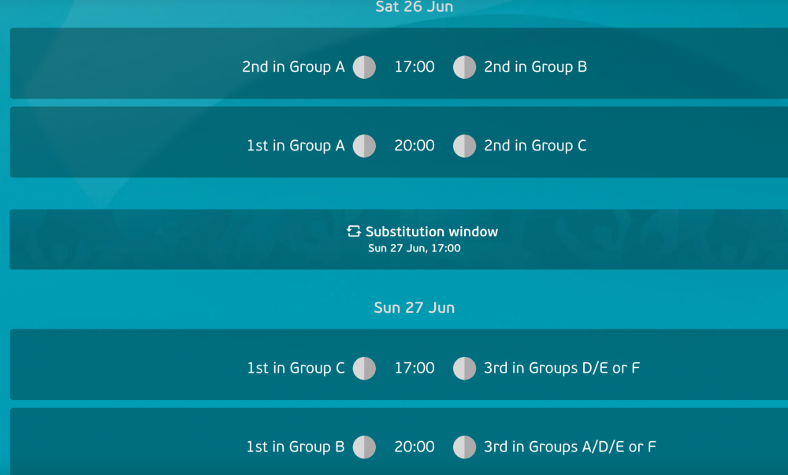Click the 2nd in Group C team badge
Viewport: 788px width, 475px height.
coord(465,146)
